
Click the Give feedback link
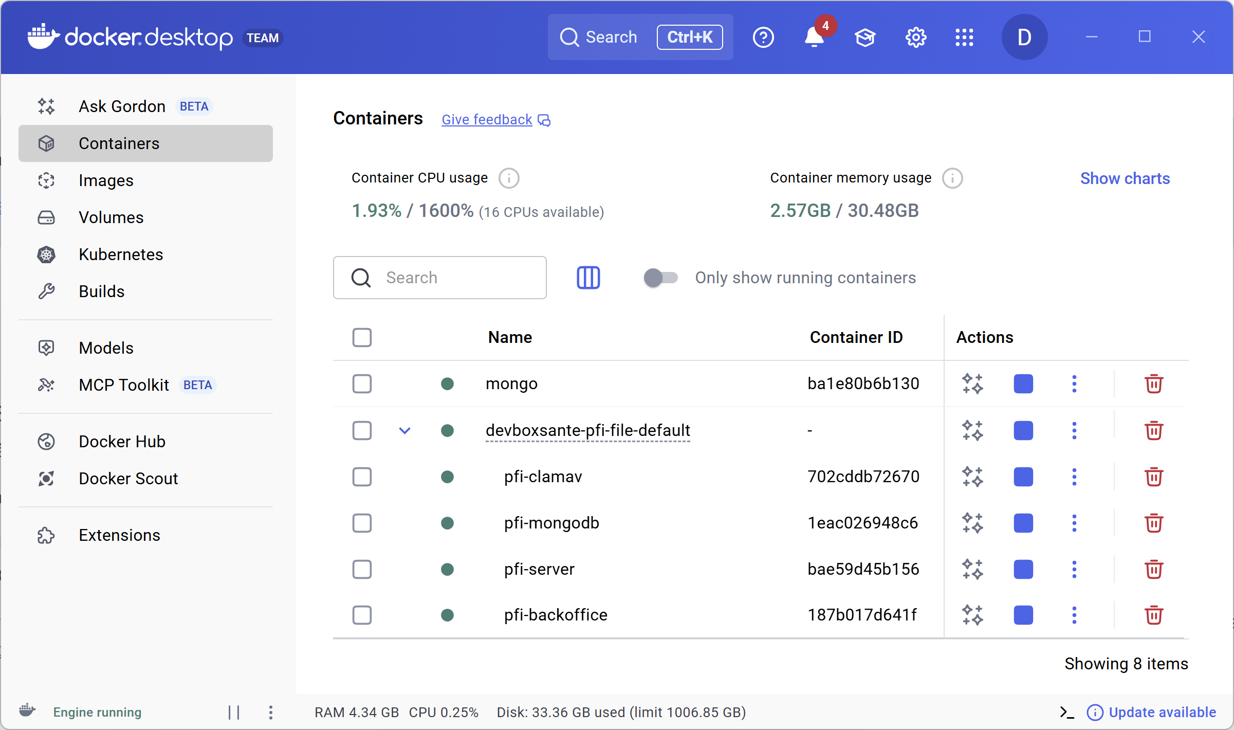point(487,120)
